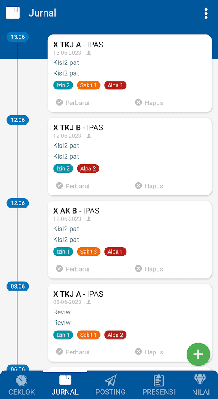Tap the person icon beside 12-06-2023 on X AK B

[88, 219]
